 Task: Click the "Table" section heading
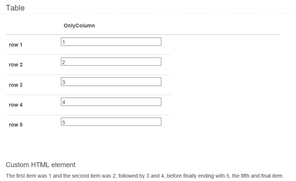click(x=15, y=8)
